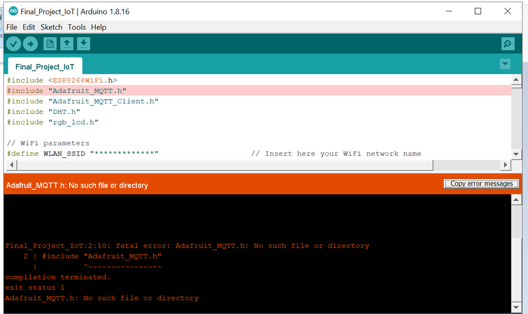
Task: Click the Upload arrow button
Action: [x=30, y=44]
